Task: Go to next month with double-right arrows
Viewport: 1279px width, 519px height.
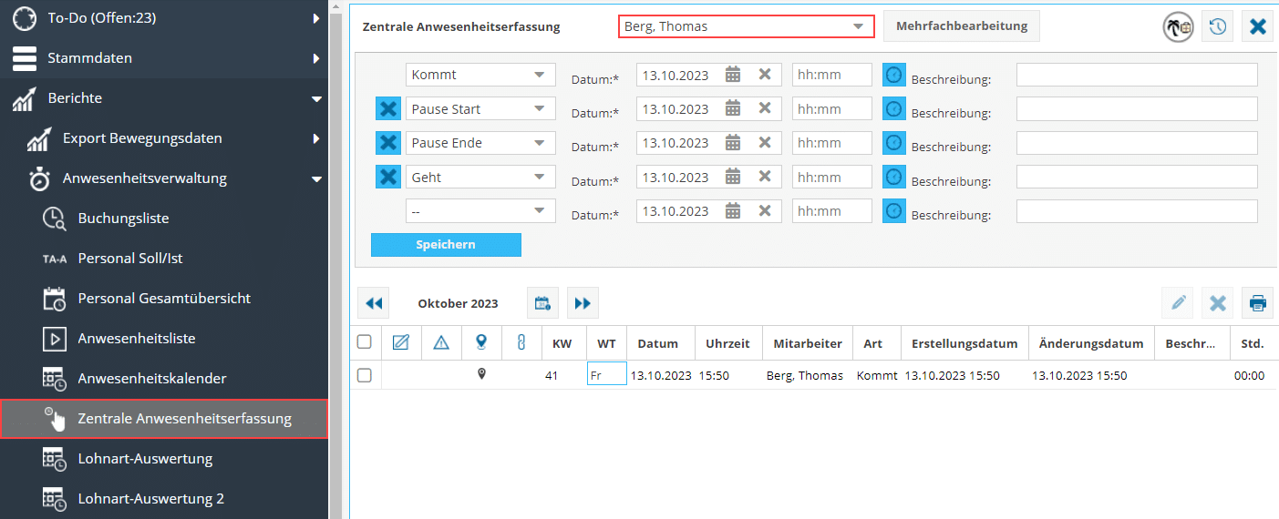Action: click(583, 303)
